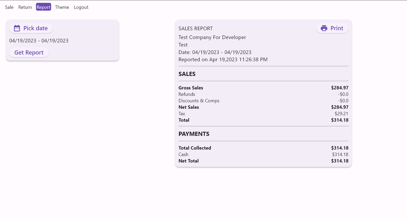Click the Tax line showing $29.21
Viewport: 407px width, 220px height.
342,113
